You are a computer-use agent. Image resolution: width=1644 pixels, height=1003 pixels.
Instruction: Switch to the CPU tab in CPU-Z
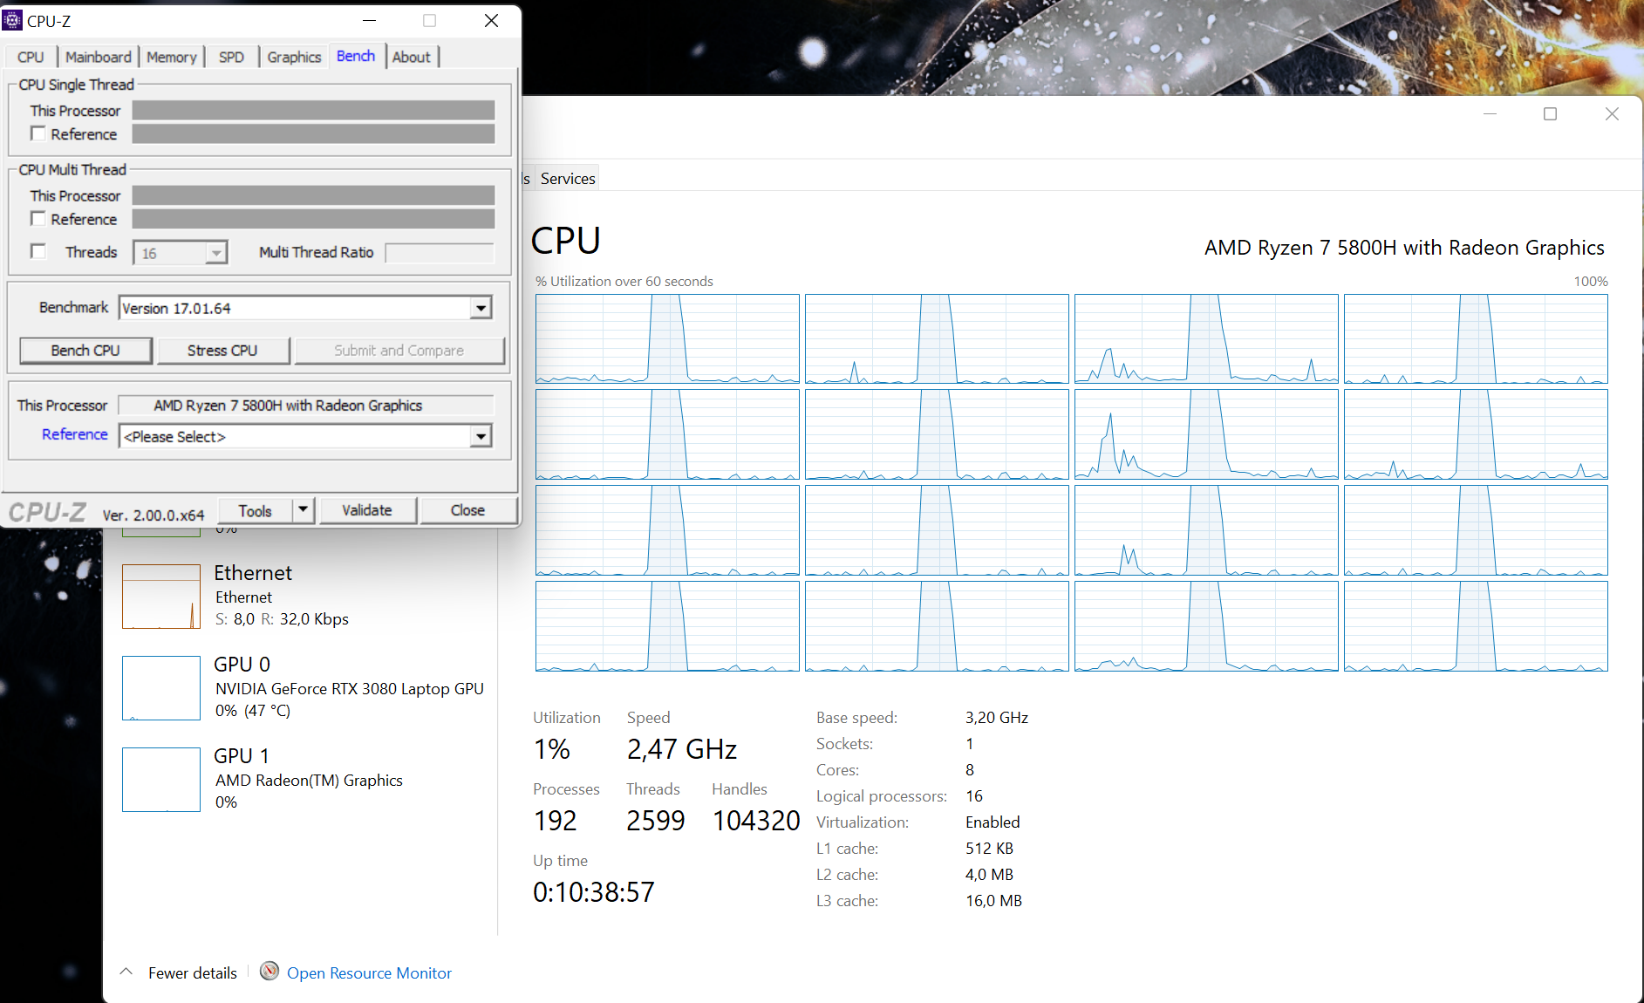(x=31, y=57)
